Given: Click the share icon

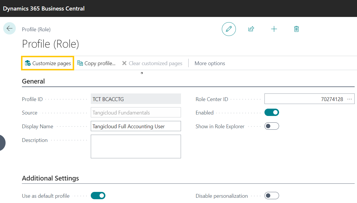Looking at the screenshot, I should (251, 29).
